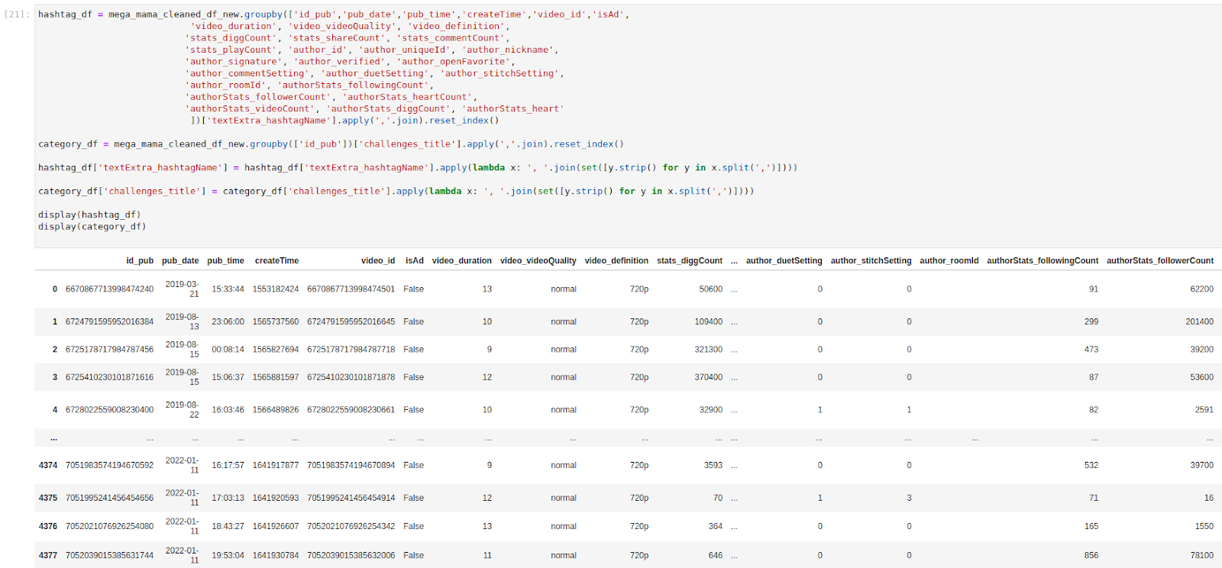Click the id_pub column header
Screen dimensions: 1222x568
click(x=140, y=261)
